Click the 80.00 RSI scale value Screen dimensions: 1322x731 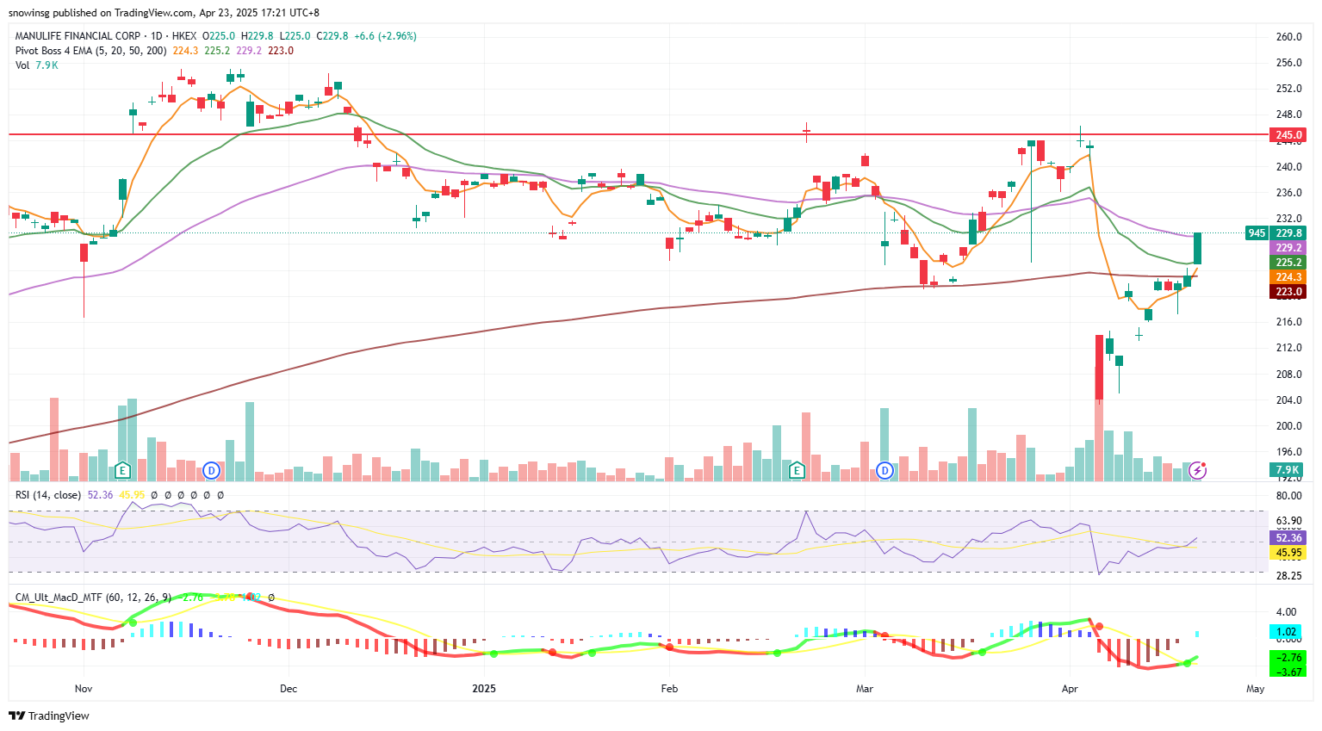[1288, 496]
